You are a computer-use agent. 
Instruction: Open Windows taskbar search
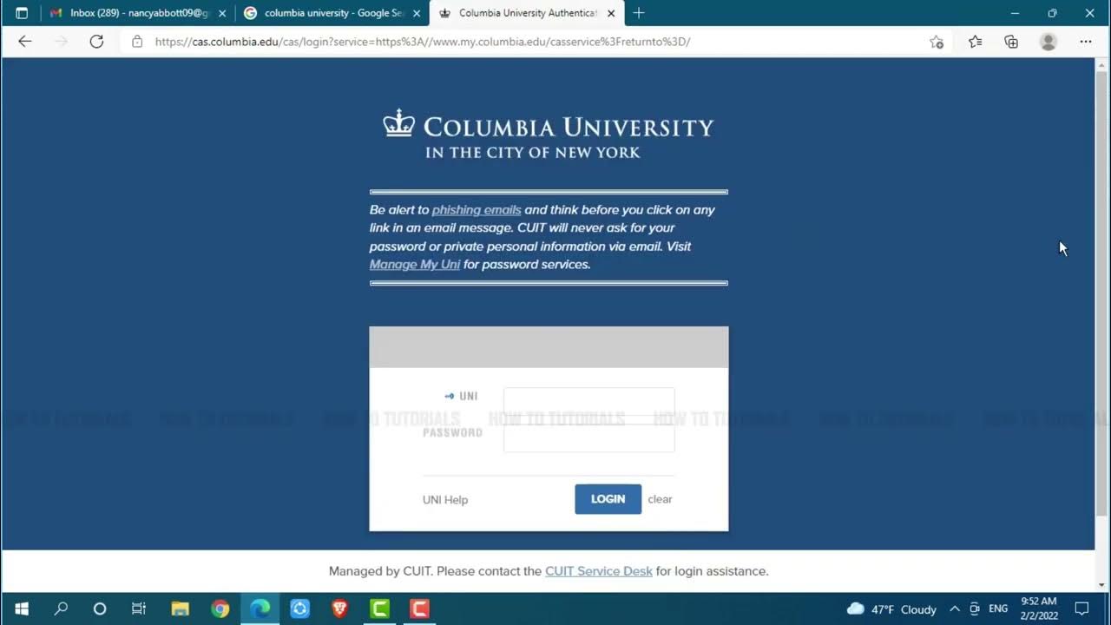[61, 609]
